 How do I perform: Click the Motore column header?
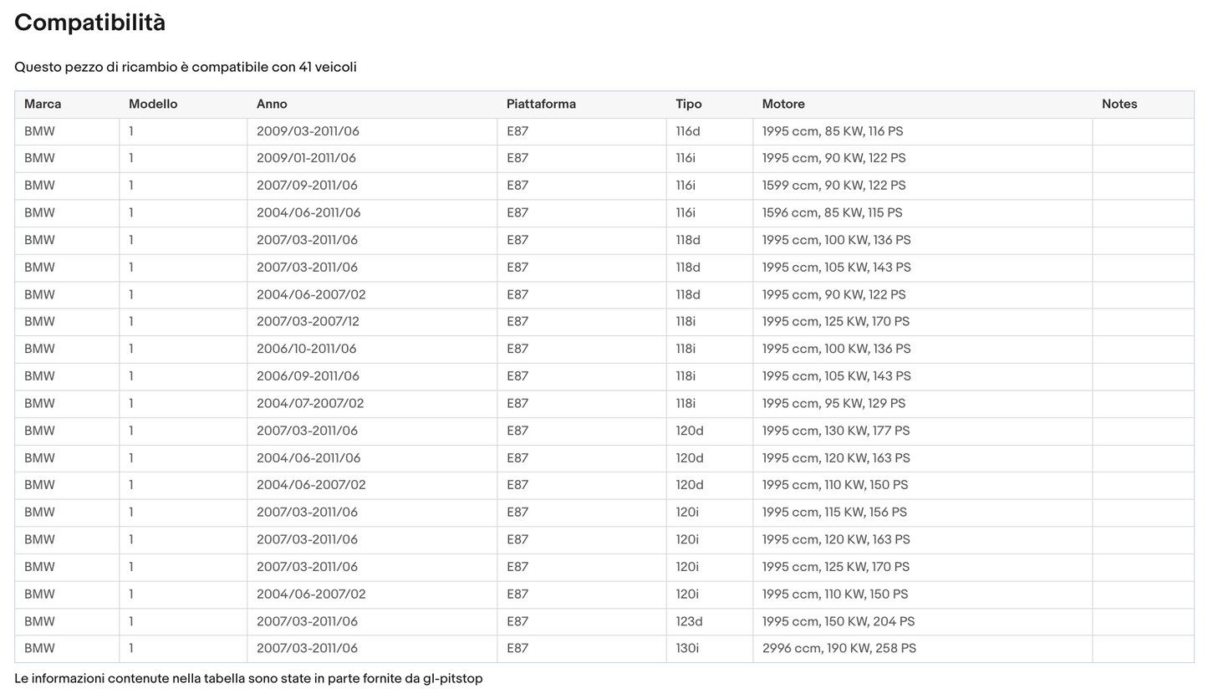point(783,105)
